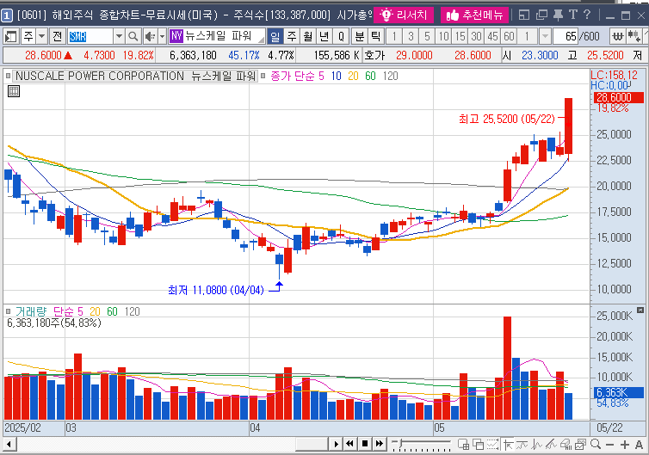The width and height of the screenshot is (649, 455).
Task: Click the 호가 quote button
Action: [x=374, y=55]
